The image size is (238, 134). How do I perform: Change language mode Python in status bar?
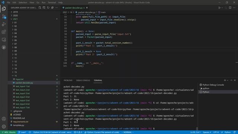tap(228, 132)
